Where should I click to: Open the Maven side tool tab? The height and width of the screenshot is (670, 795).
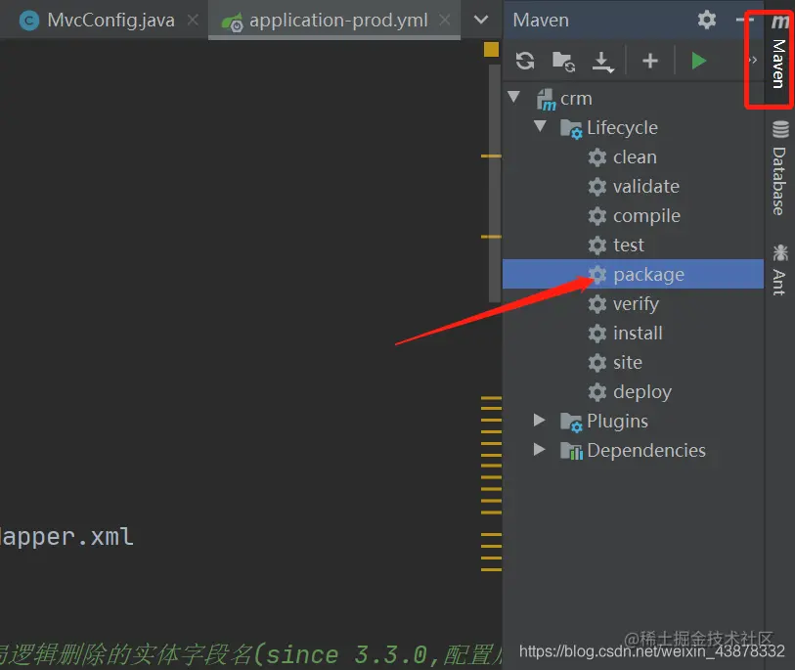point(779,53)
